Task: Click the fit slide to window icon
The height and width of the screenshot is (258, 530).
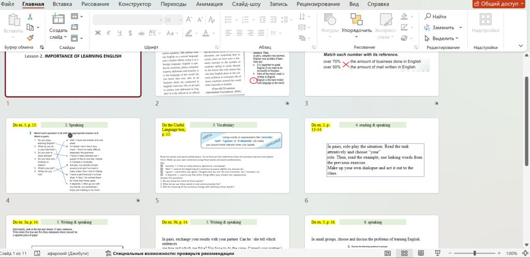Action: tap(524, 253)
